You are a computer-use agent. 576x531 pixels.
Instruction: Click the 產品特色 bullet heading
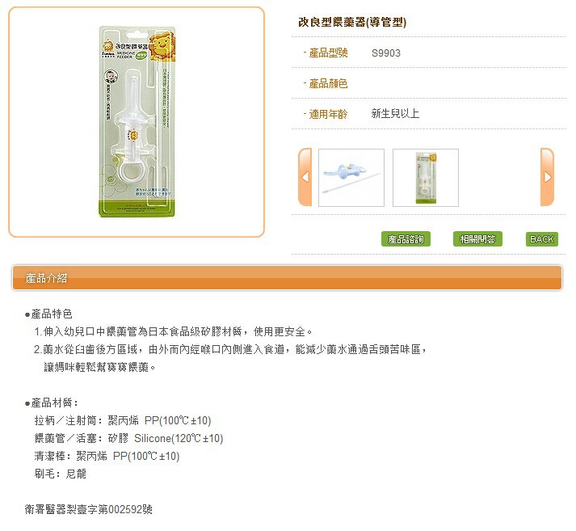[48, 314]
